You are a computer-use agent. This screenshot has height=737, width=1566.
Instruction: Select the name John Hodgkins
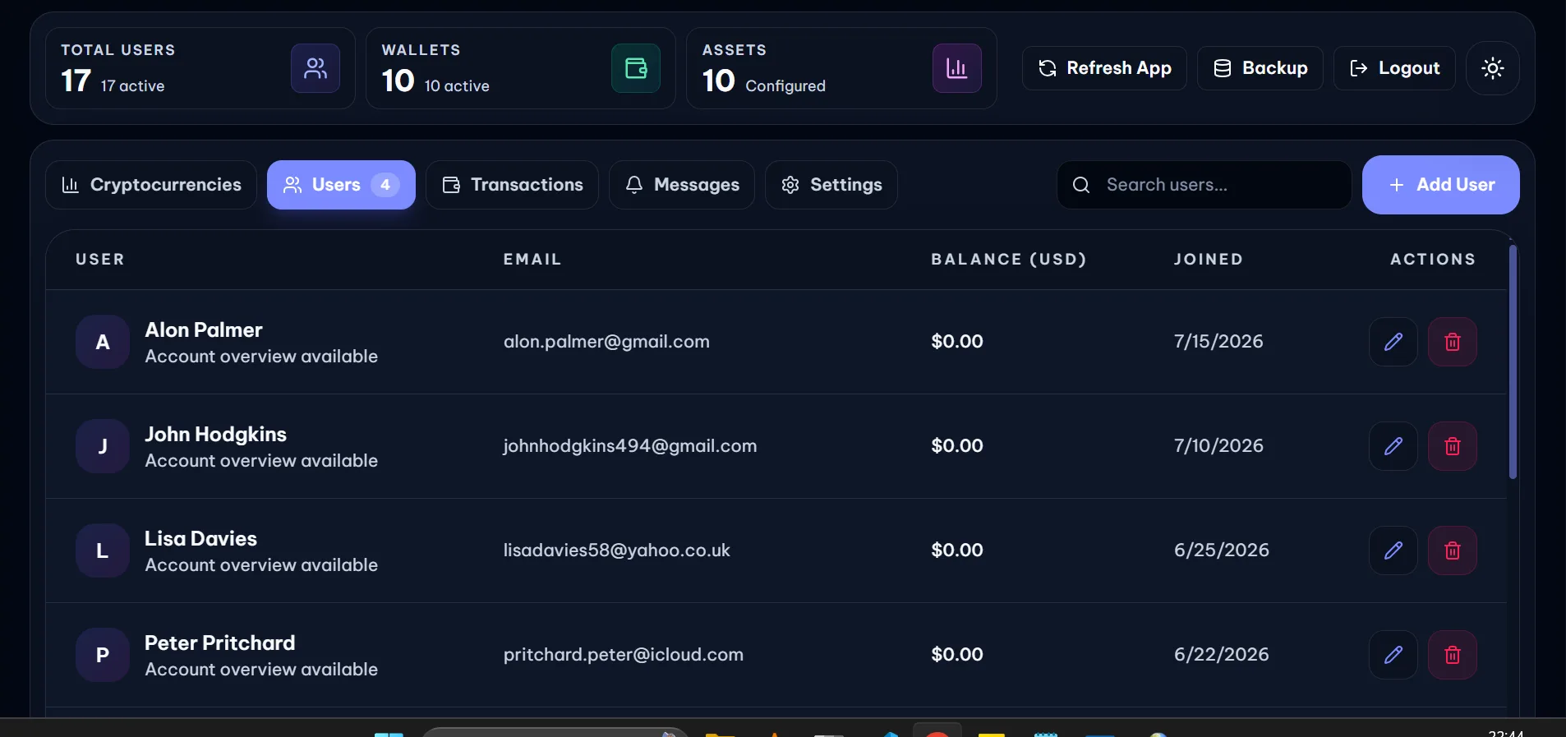click(216, 435)
